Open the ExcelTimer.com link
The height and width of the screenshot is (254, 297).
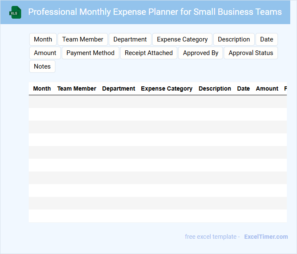point(266,237)
